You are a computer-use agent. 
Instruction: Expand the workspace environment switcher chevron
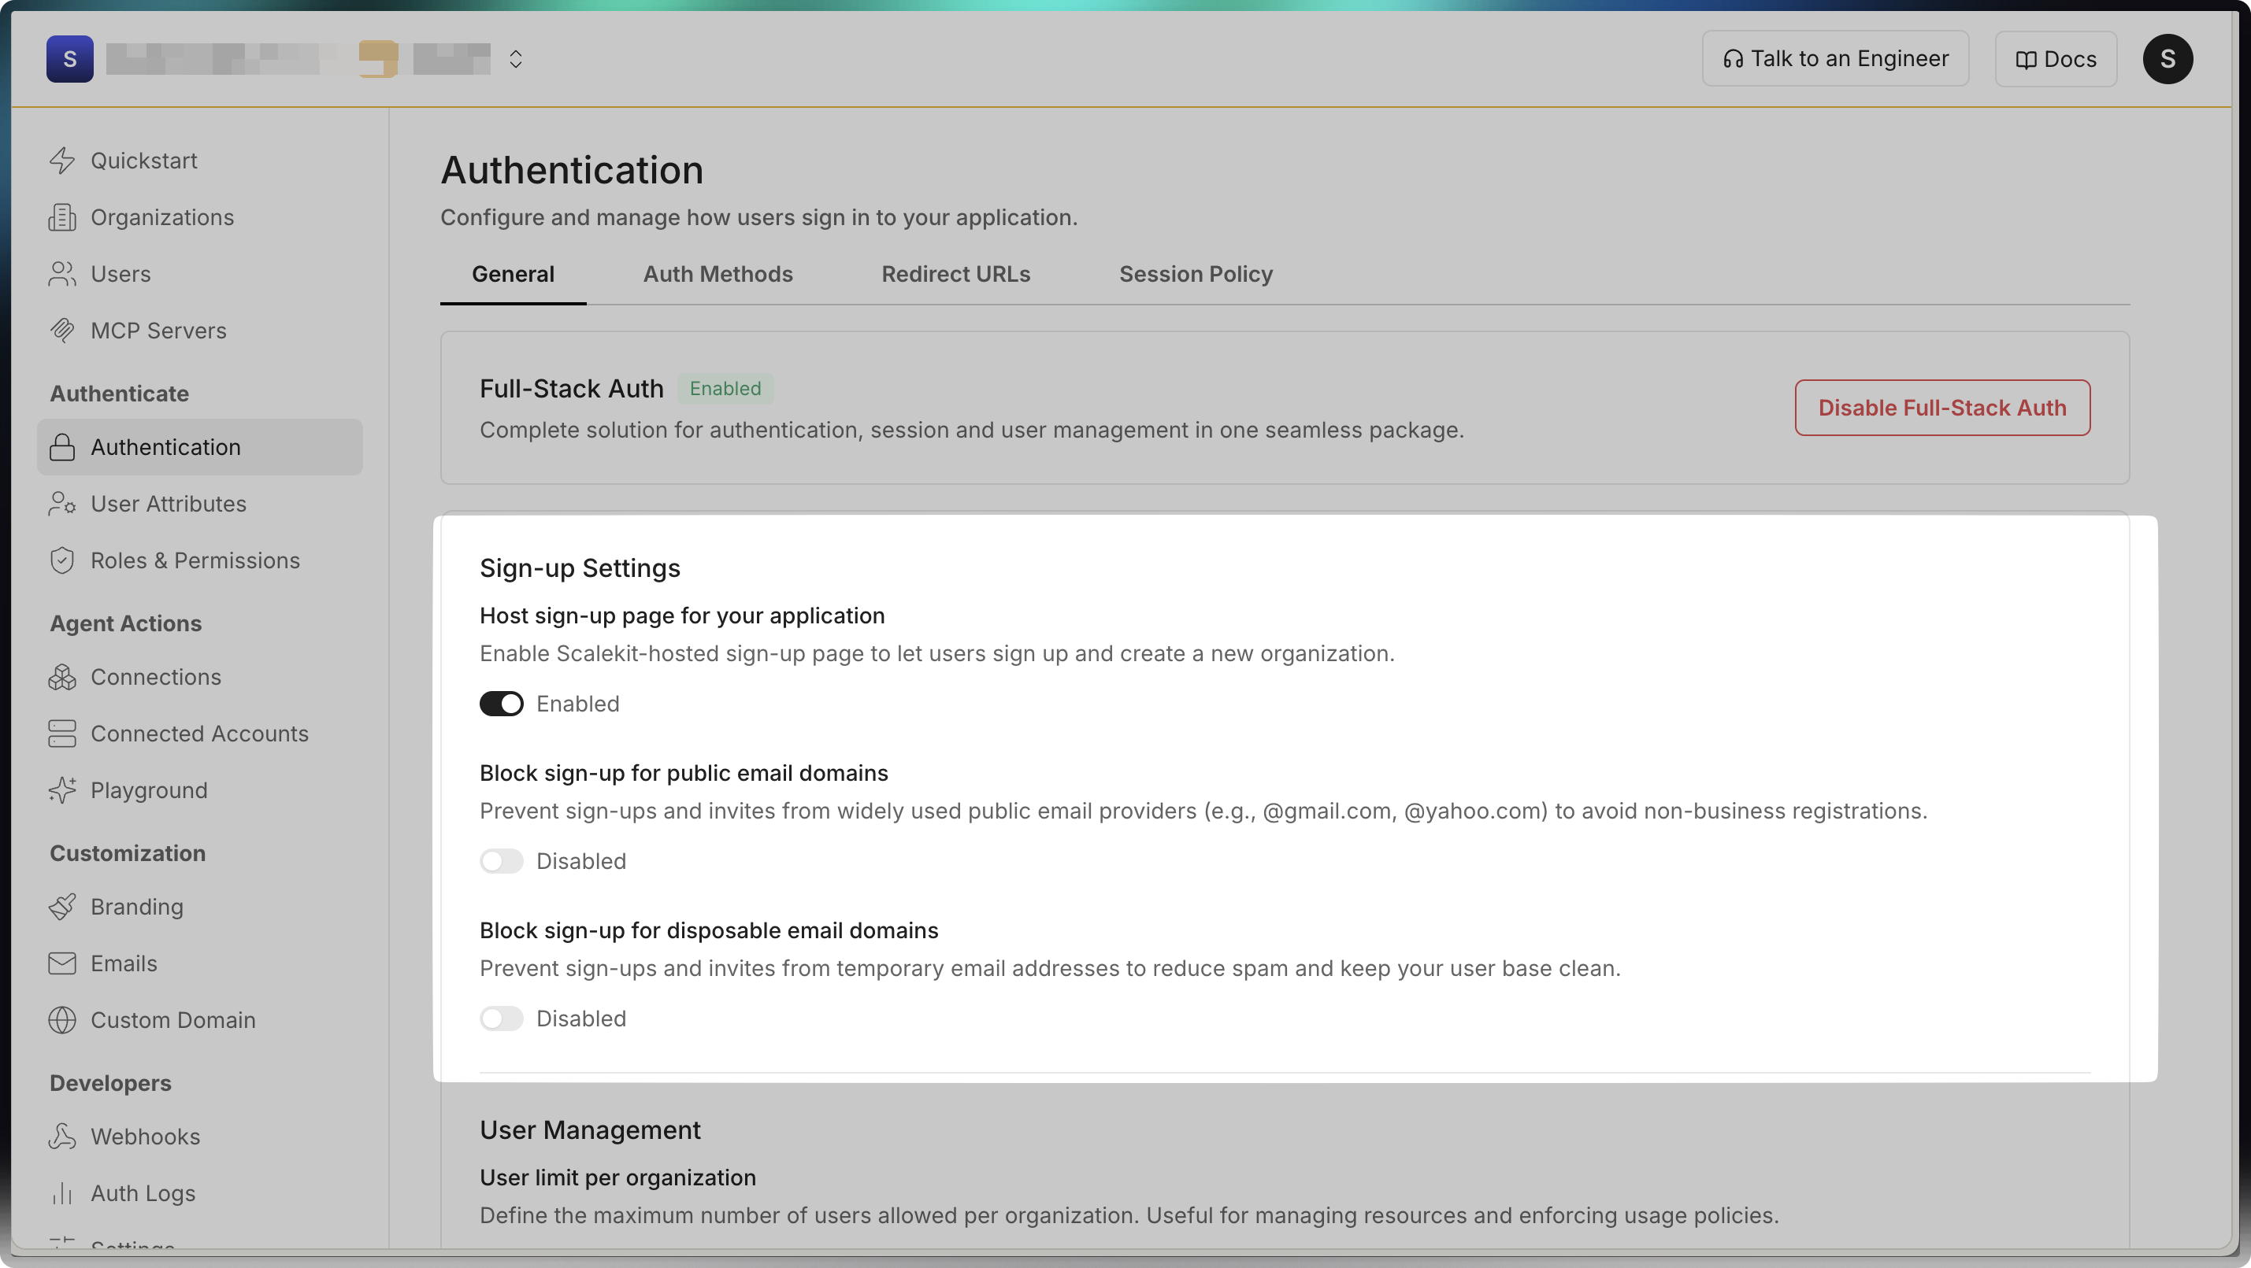pyautogui.click(x=516, y=59)
